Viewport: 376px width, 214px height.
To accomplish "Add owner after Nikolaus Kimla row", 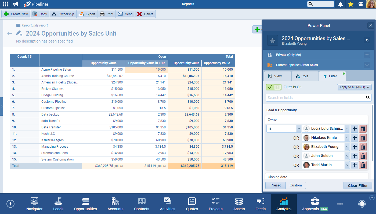I will click(355, 138).
